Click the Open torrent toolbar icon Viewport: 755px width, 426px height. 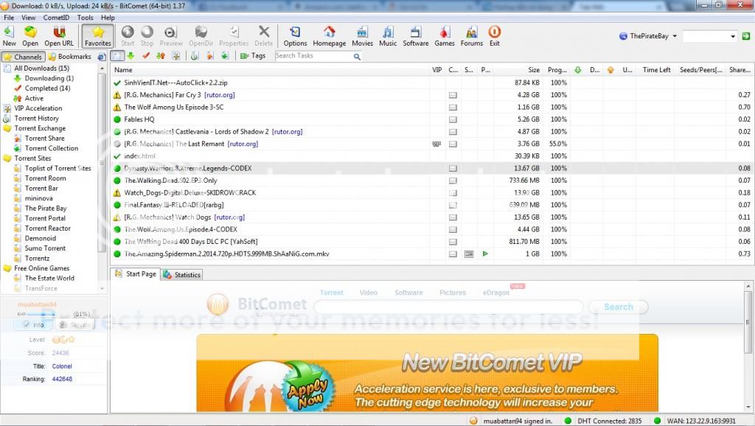point(29,37)
